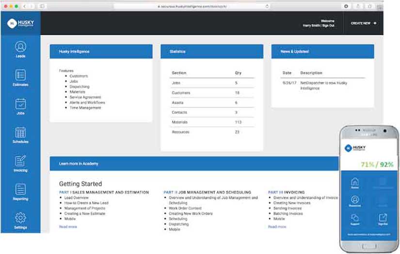This screenshot has height=254, width=400.
Task: Toggle the browser sidebar button
Action: click(42, 6)
